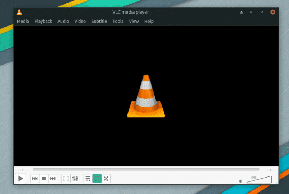Close the VLC media player window

pos(273,12)
